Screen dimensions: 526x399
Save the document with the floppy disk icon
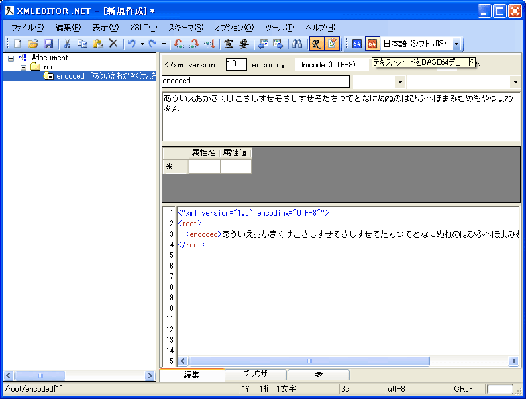[x=48, y=44]
